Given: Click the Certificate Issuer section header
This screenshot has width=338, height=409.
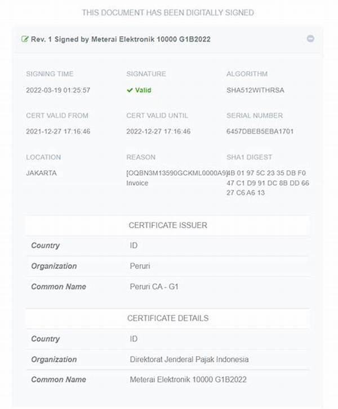Looking at the screenshot, I should [x=167, y=225].
